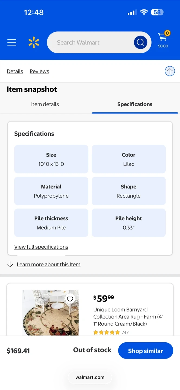
Task: Tap the walmart.com address pill
Action: pos(90,377)
